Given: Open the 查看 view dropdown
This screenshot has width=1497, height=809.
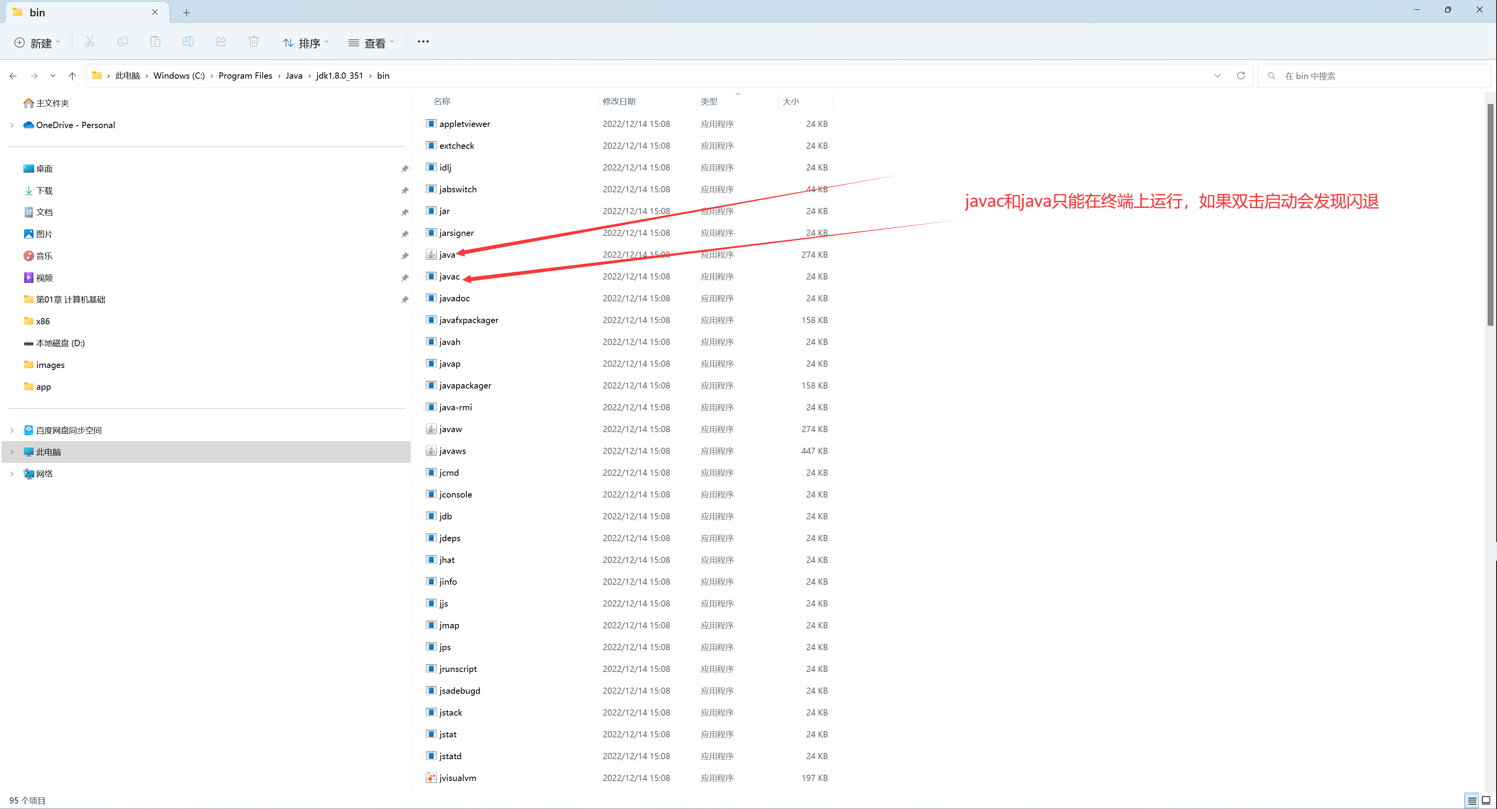Looking at the screenshot, I should click(x=371, y=43).
